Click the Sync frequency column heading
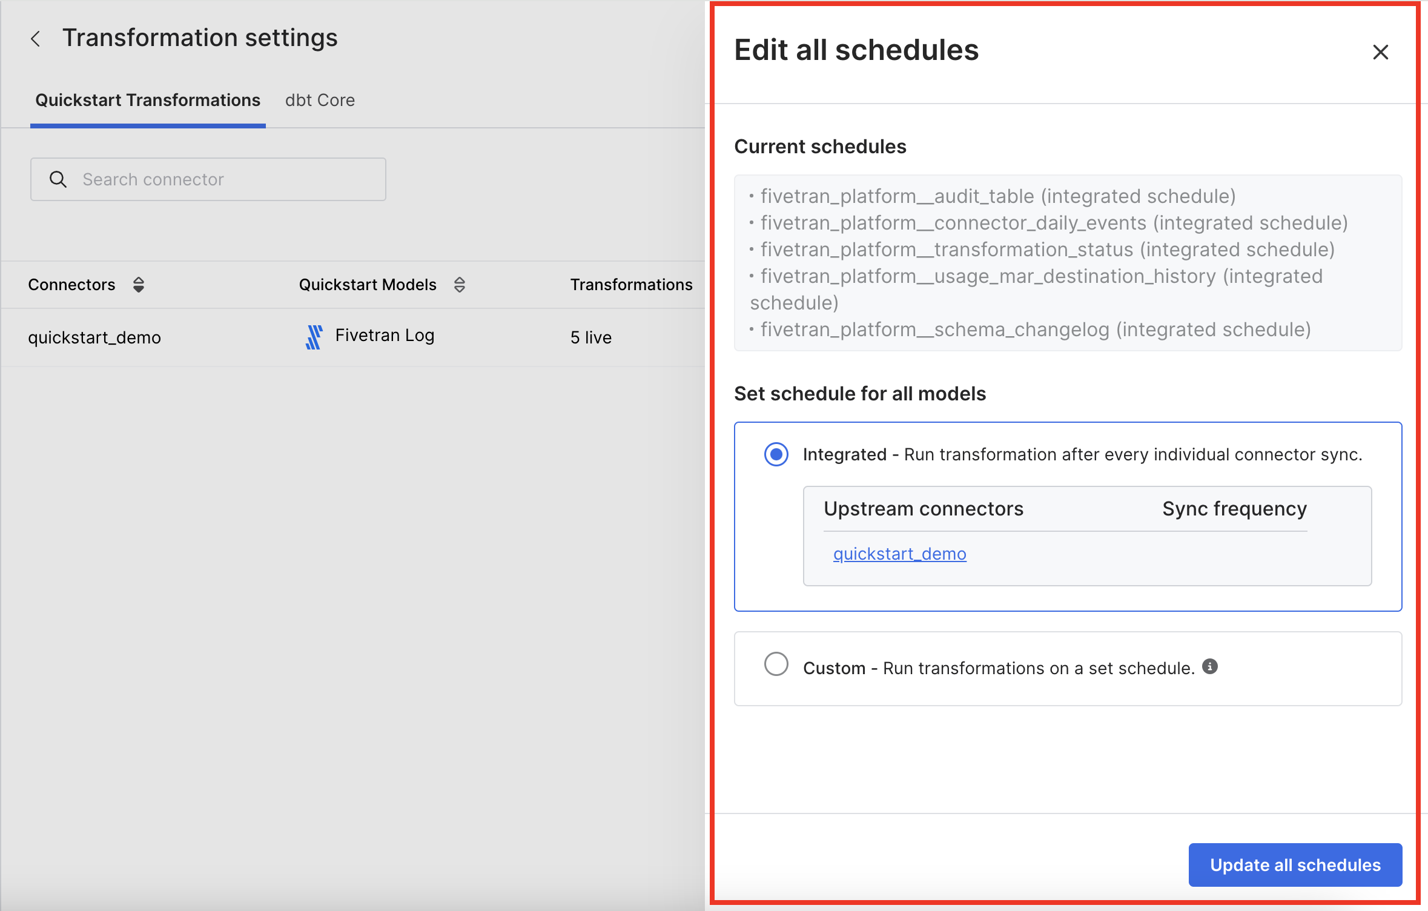Image resolution: width=1428 pixels, height=911 pixels. pyautogui.click(x=1234, y=509)
